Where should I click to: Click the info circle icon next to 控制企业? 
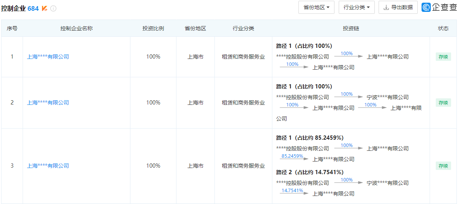53,8
